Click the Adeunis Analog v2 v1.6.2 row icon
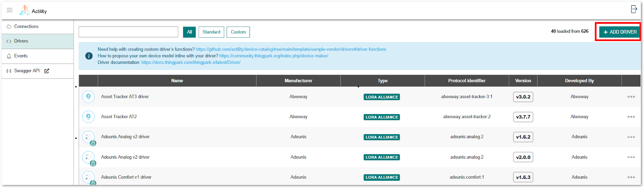 pos(89,137)
